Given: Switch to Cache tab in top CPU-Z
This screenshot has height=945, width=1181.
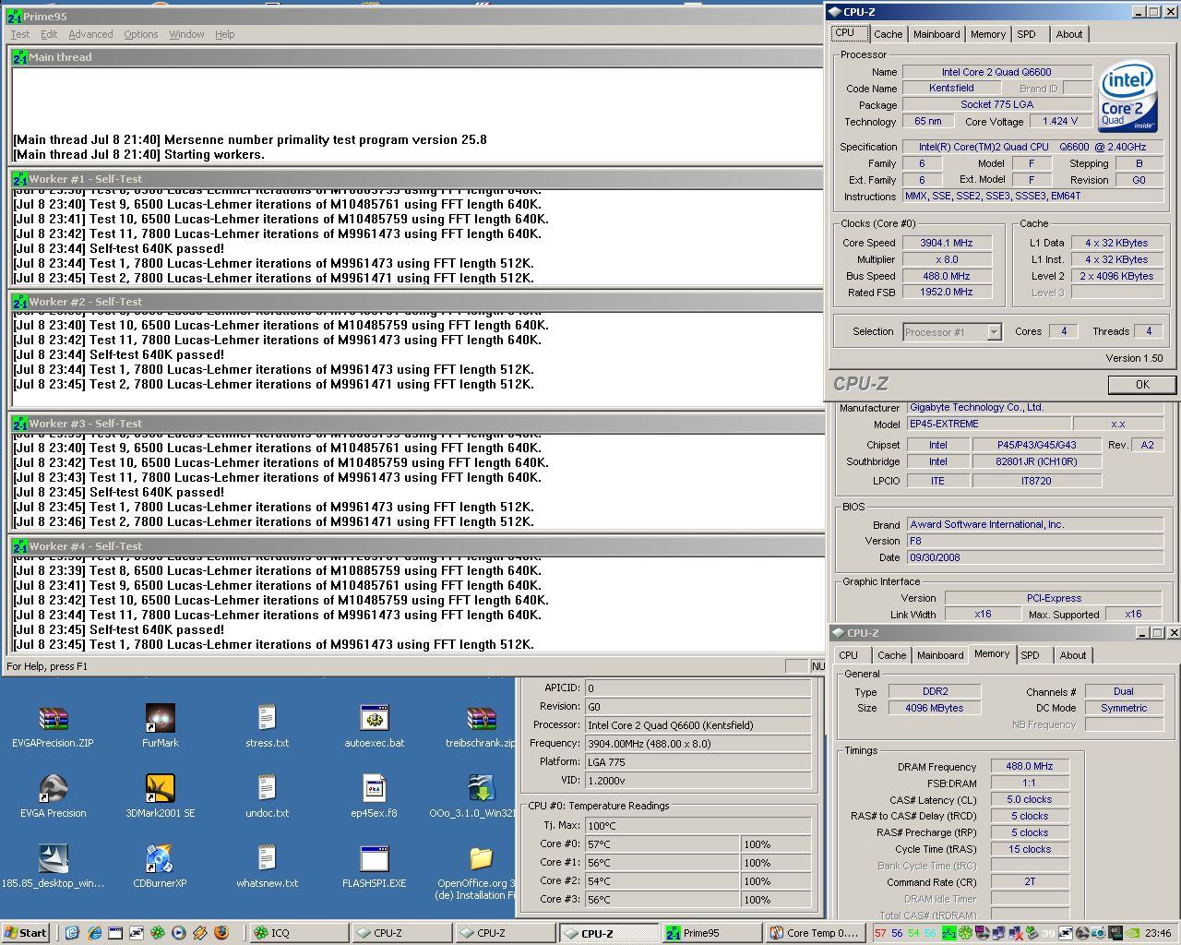Looking at the screenshot, I should 889,34.
